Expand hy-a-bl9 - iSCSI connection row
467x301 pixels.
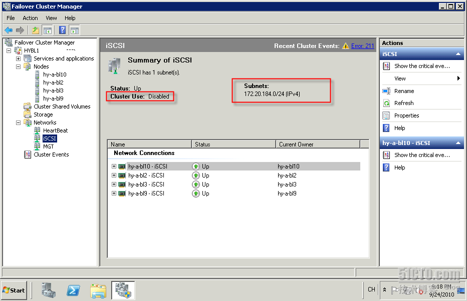click(114, 193)
